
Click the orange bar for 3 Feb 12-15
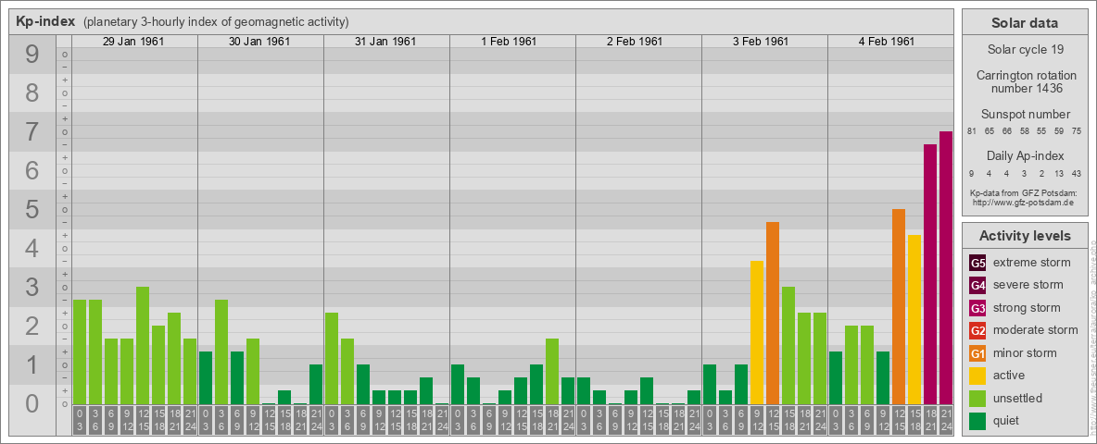coord(773,313)
